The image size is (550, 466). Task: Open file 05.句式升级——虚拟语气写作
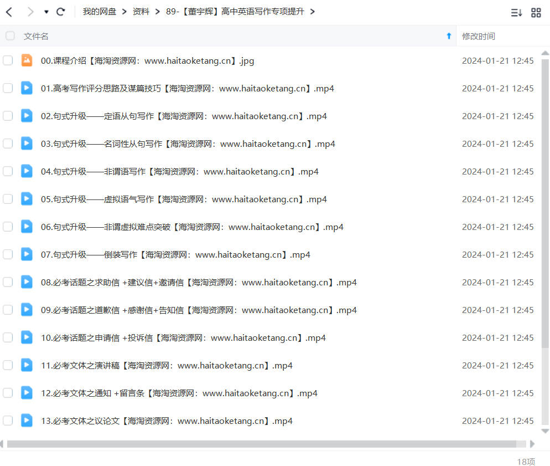coord(184,199)
